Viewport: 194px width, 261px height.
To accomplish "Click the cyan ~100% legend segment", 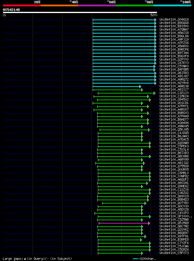I will pos(172,5).
